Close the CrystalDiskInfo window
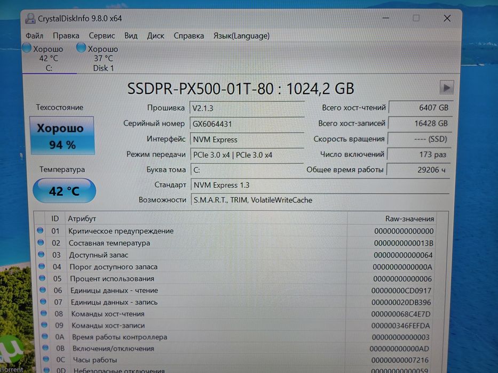This screenshot has width=498, height=373. pyautogui.click(x=447, y=19)
